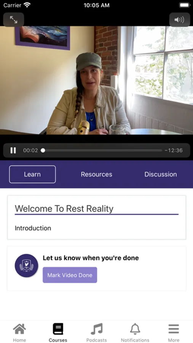Open the Discussion tab
The width and height of the screenshot is (193, 343).
[x=160, y=174]
